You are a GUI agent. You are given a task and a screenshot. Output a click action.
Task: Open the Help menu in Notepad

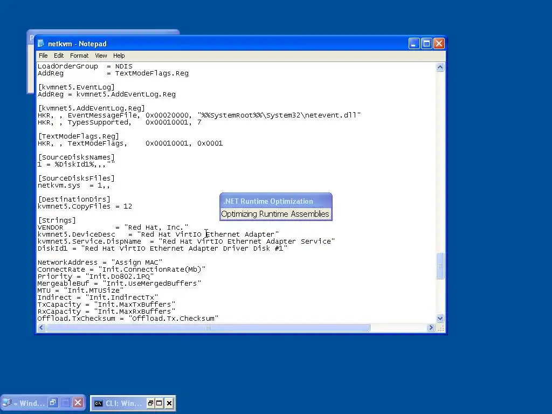pos(119,56)
